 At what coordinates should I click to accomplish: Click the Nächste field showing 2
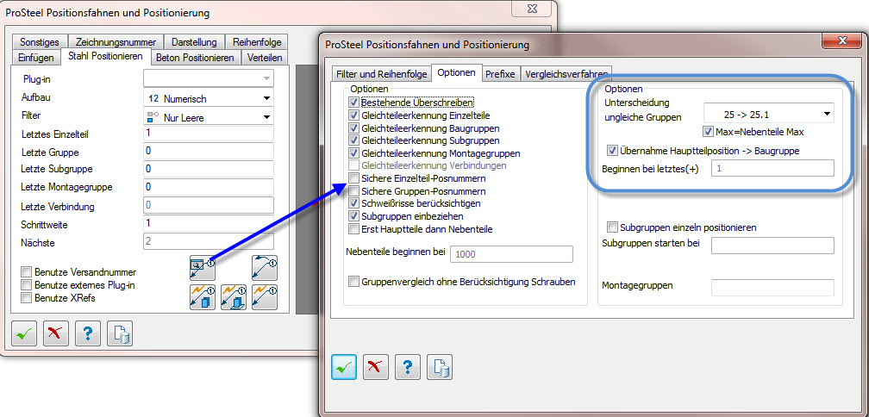click(x=209, y=241)
